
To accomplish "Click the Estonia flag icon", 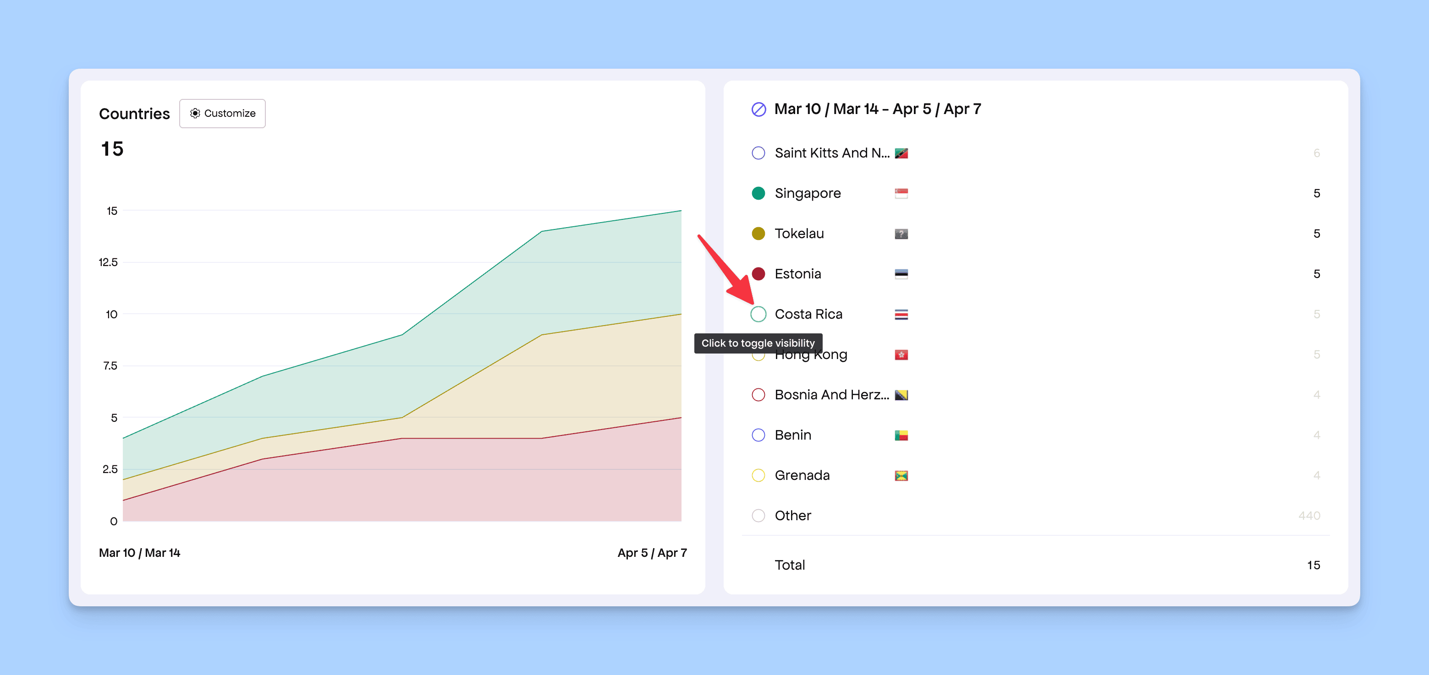I will click(x=901, y=274).
